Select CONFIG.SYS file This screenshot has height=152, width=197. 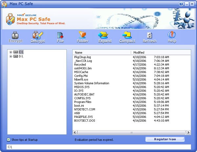click(x=82, y=98)
